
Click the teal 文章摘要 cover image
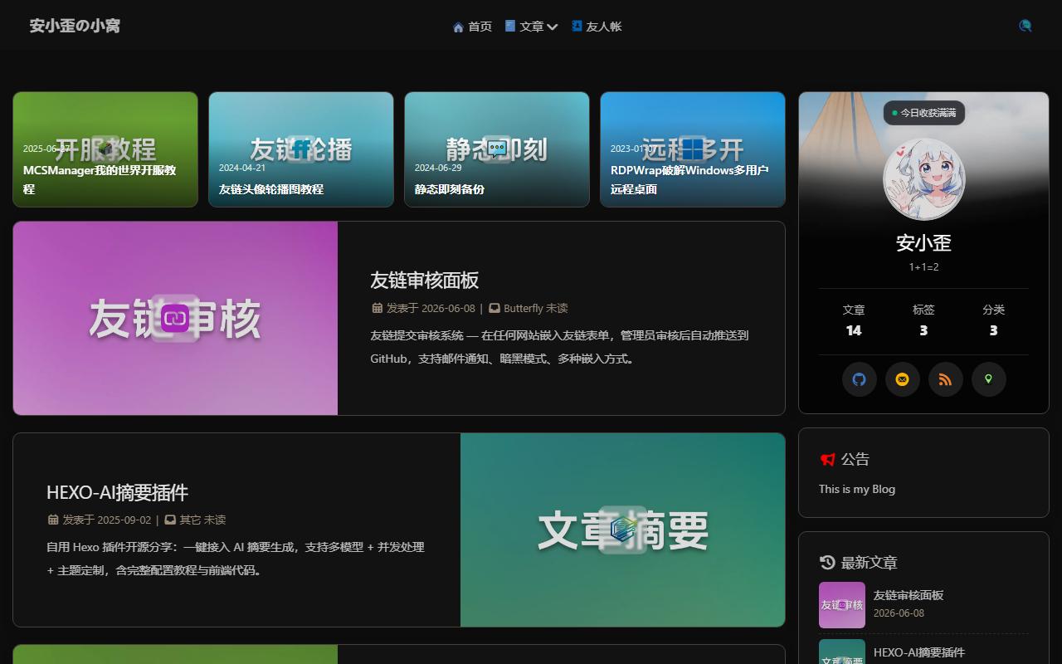622,530
